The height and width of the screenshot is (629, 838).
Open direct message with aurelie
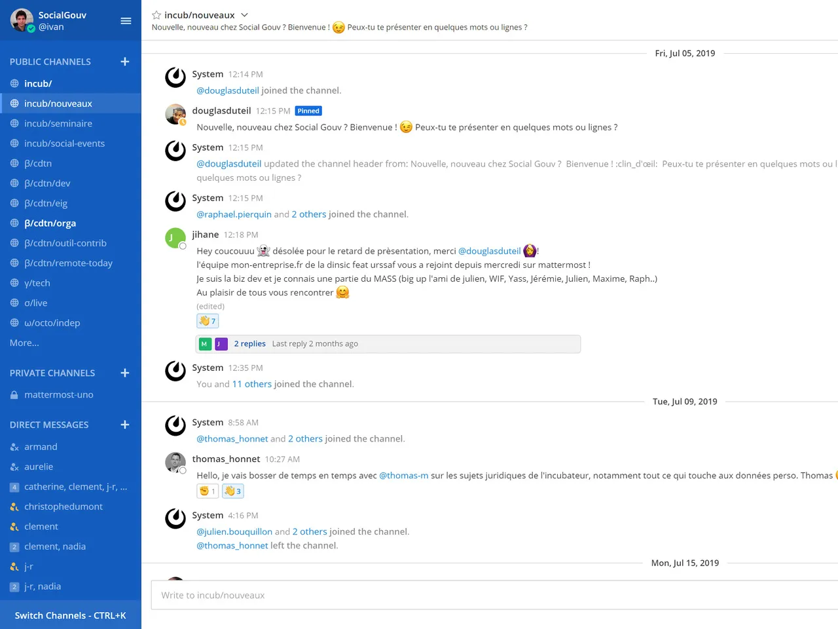(71, 467)
